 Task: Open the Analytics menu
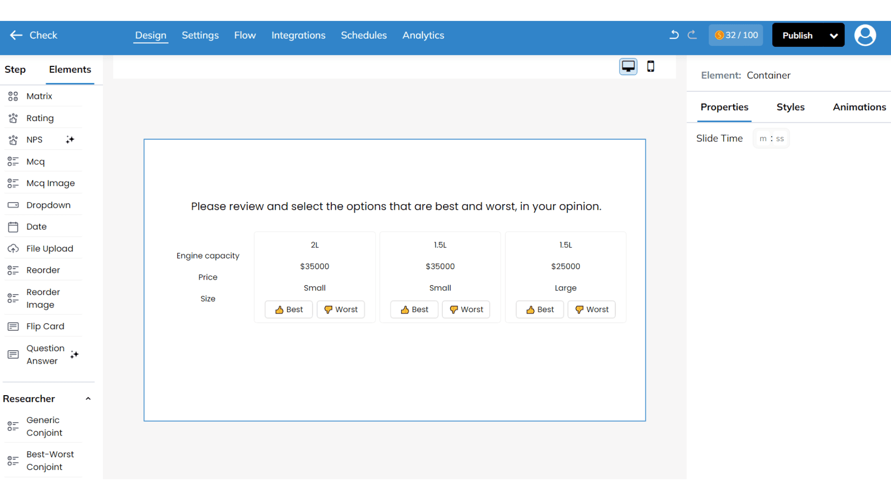tap(423, 35)
